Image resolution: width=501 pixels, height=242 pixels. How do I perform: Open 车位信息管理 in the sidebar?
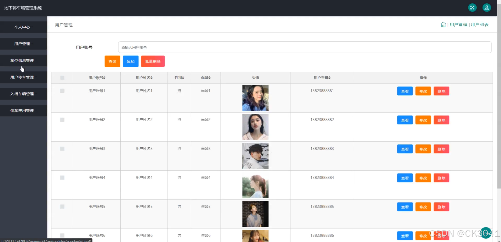24,60
